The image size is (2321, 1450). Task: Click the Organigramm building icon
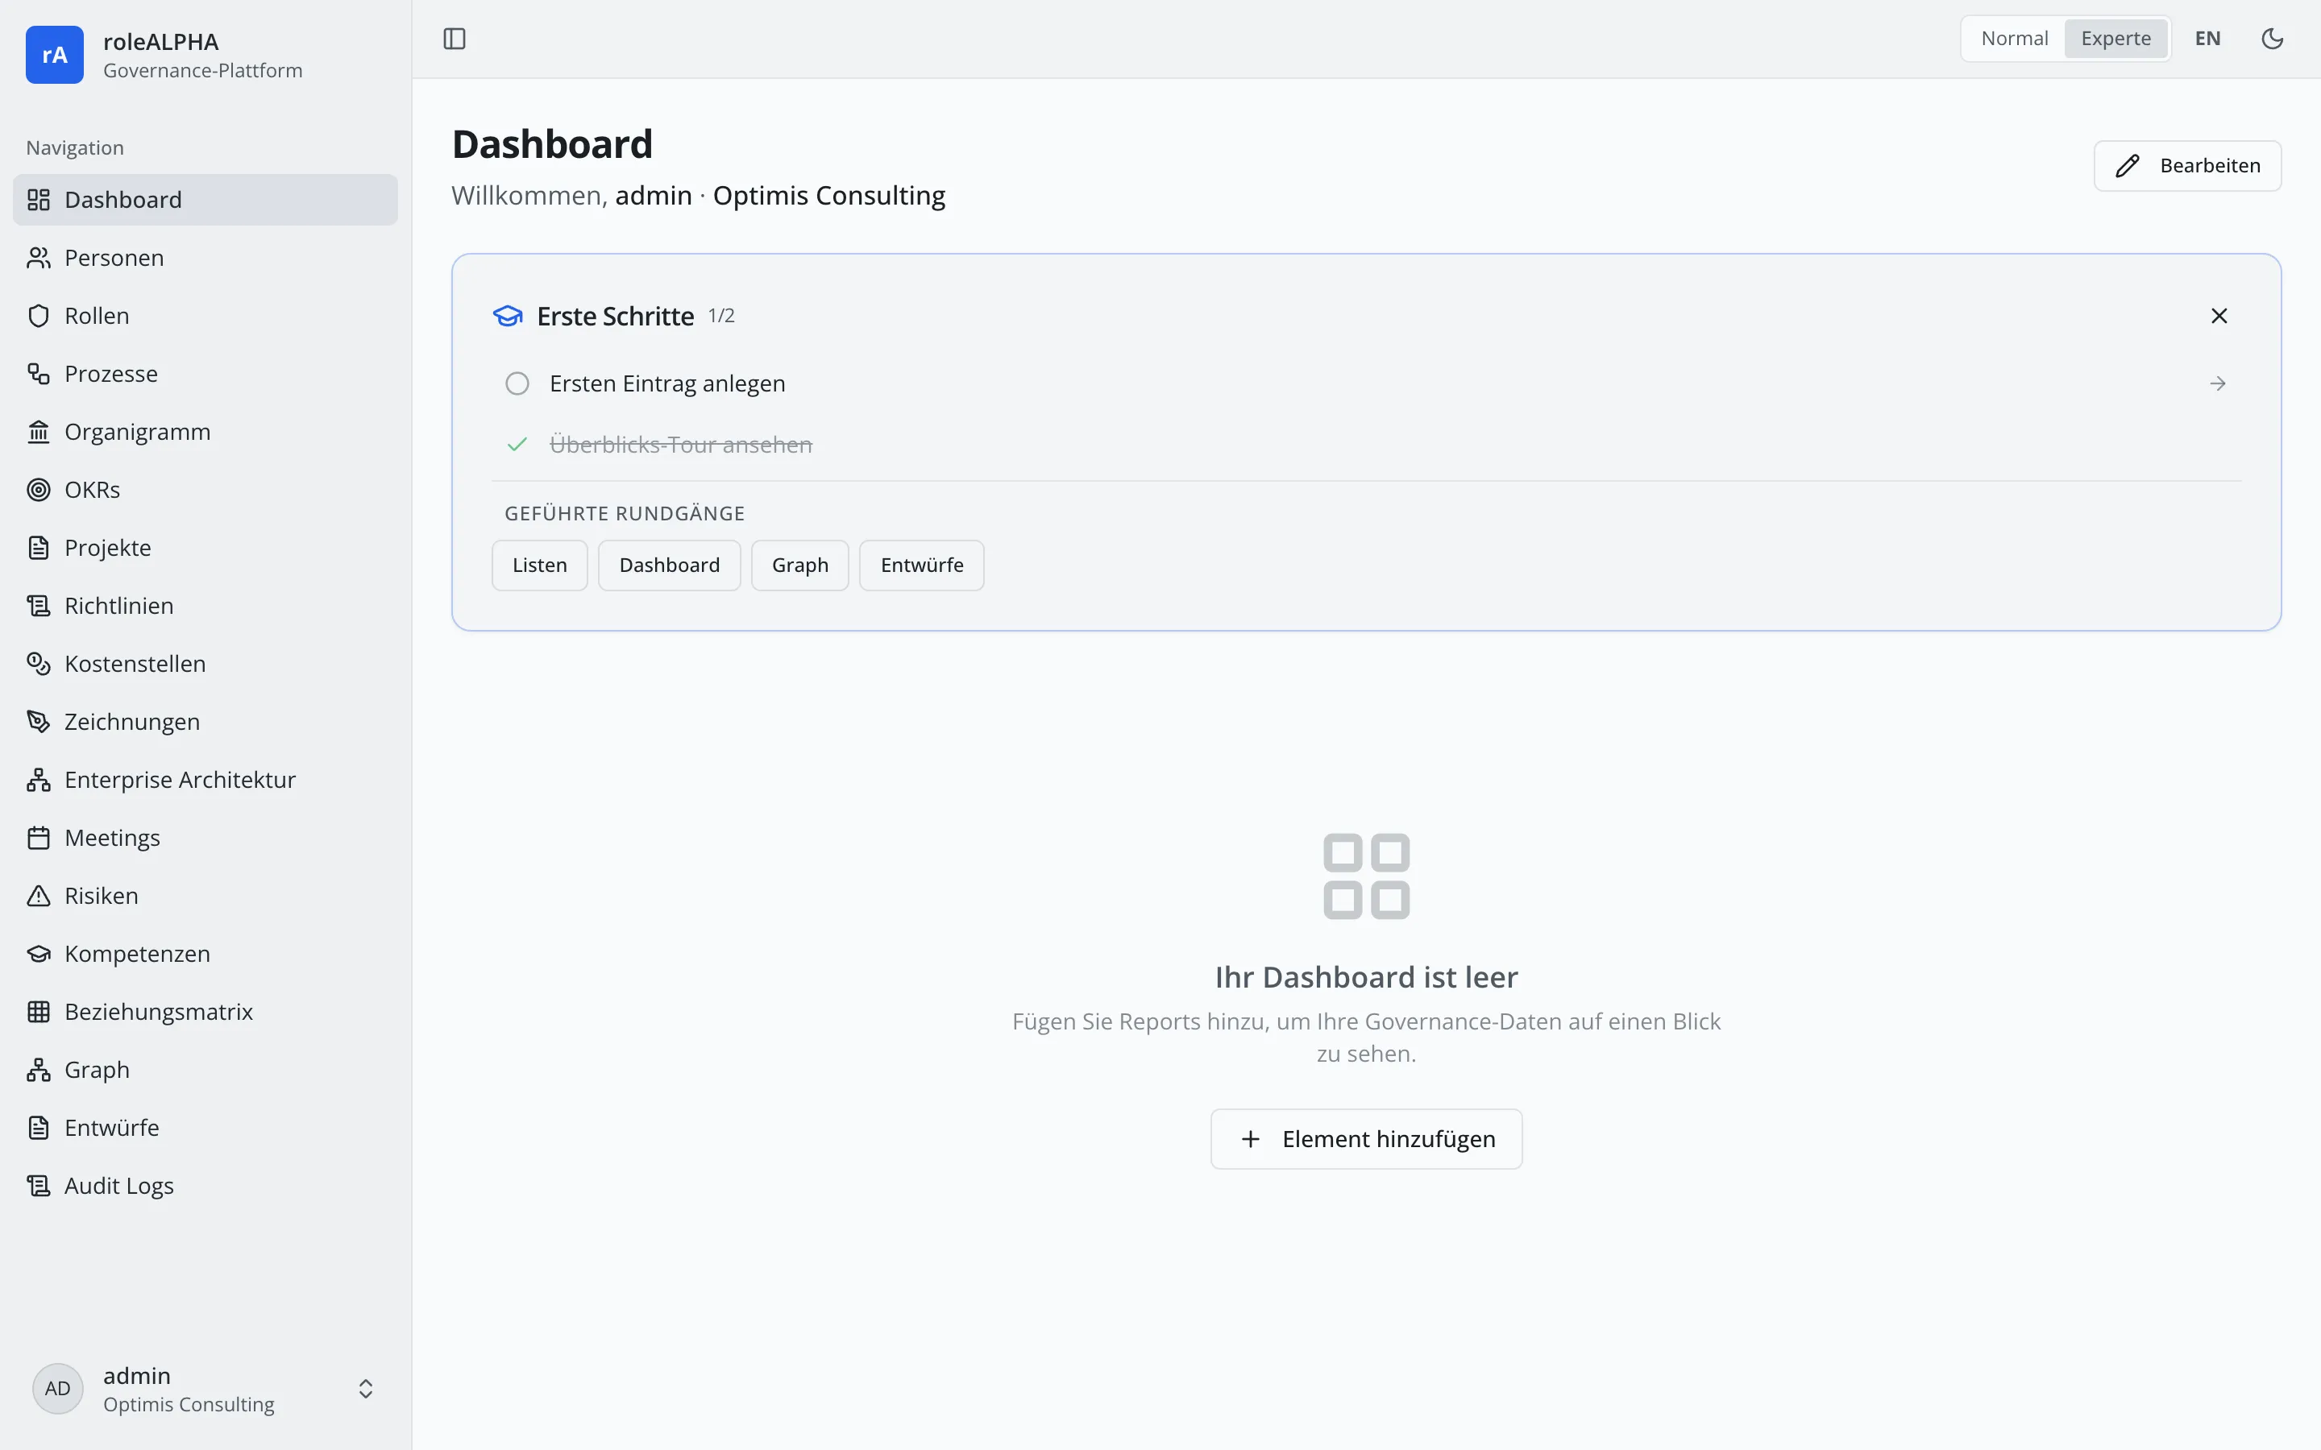[39, 432]
